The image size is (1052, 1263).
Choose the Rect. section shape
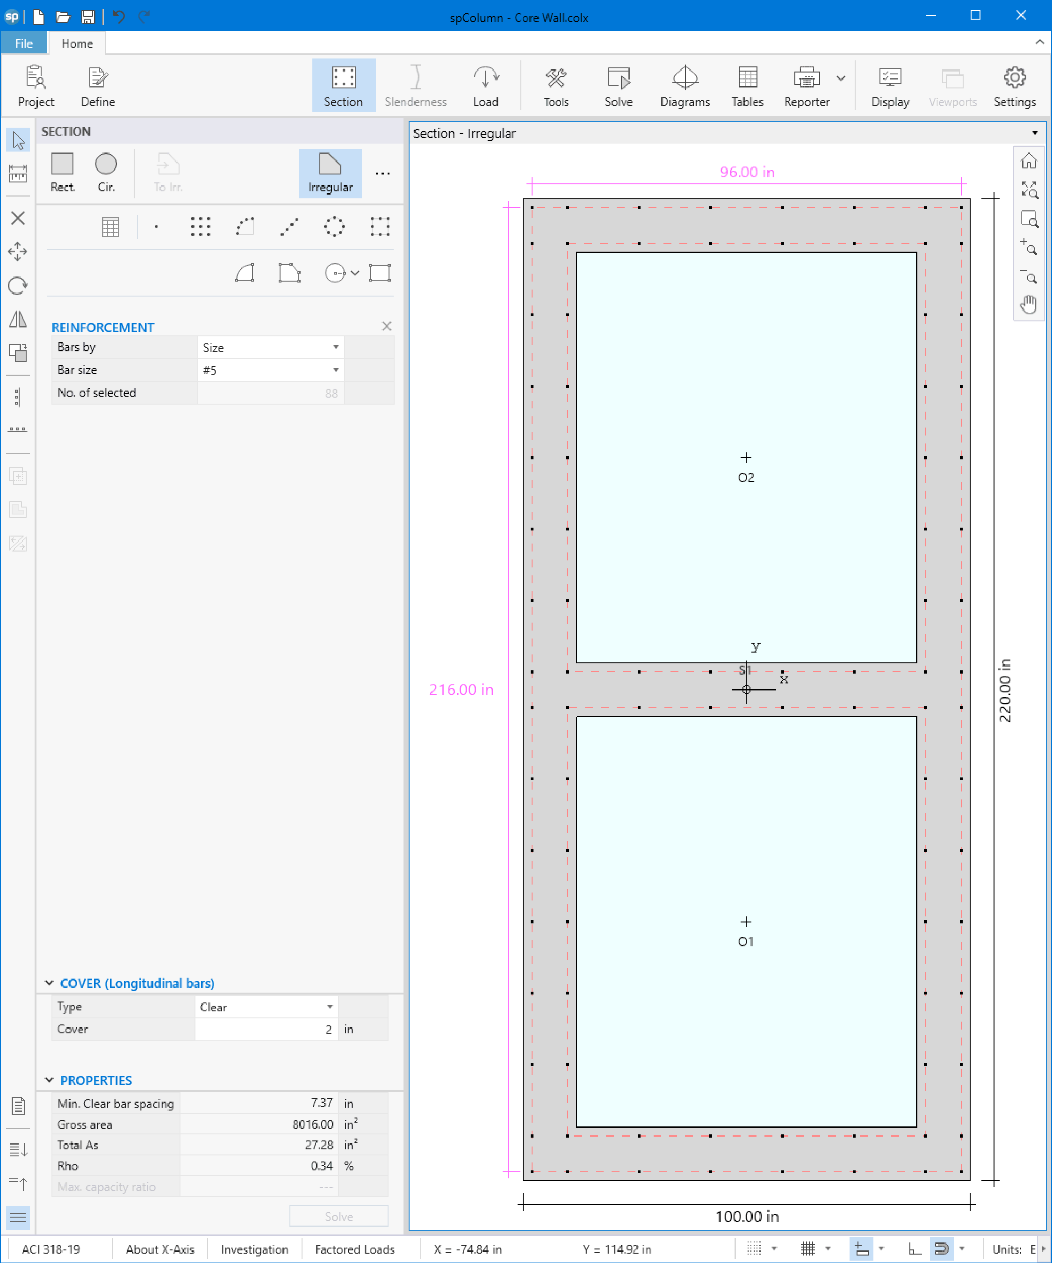63,173
